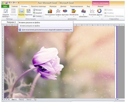The width and height of the screenshot is (126, 102).
Task: Click horizontal scrollbar left arrow
Action: 117,99
